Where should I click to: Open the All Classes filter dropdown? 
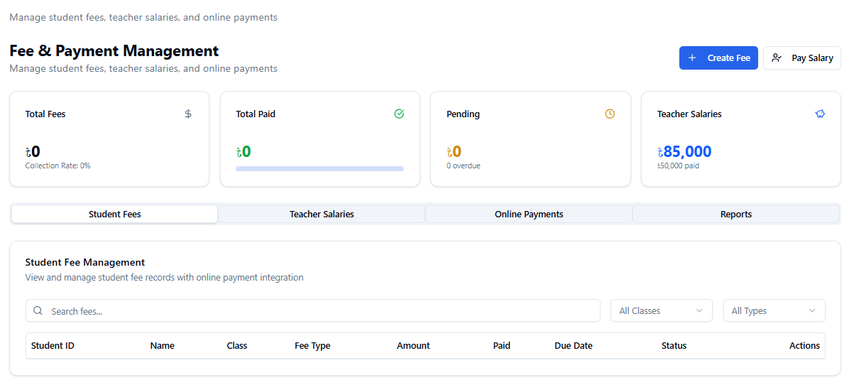pyautogui.click(x=661, y=310)
